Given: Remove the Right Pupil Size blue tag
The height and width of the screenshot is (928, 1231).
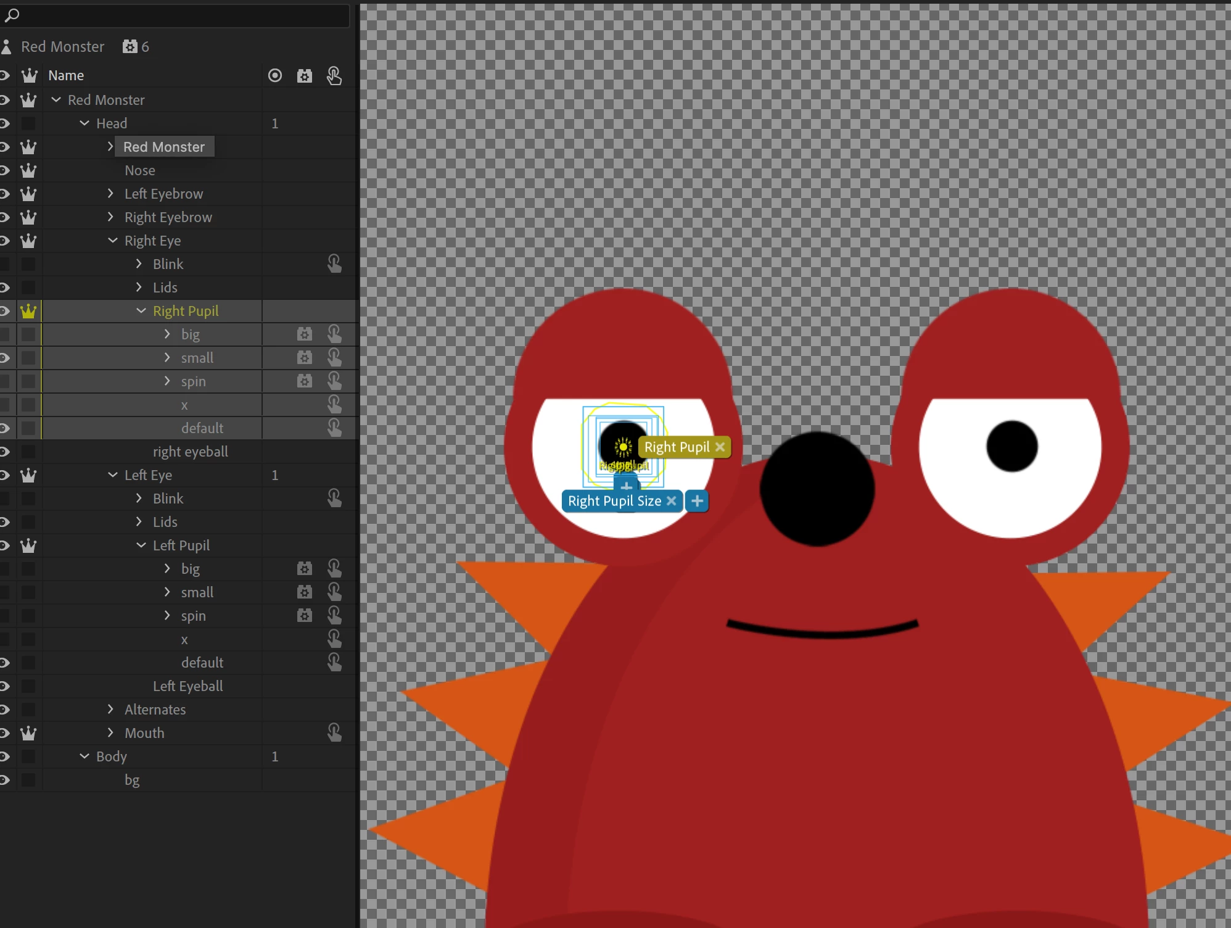Looking at the screenshot, I should pyautogui.click(x=672, y=501).
